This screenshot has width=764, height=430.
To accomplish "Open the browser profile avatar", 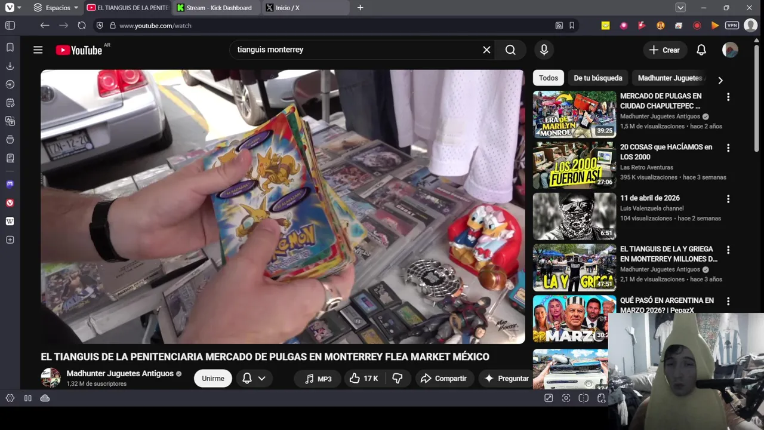I will (x=751, y=26).
